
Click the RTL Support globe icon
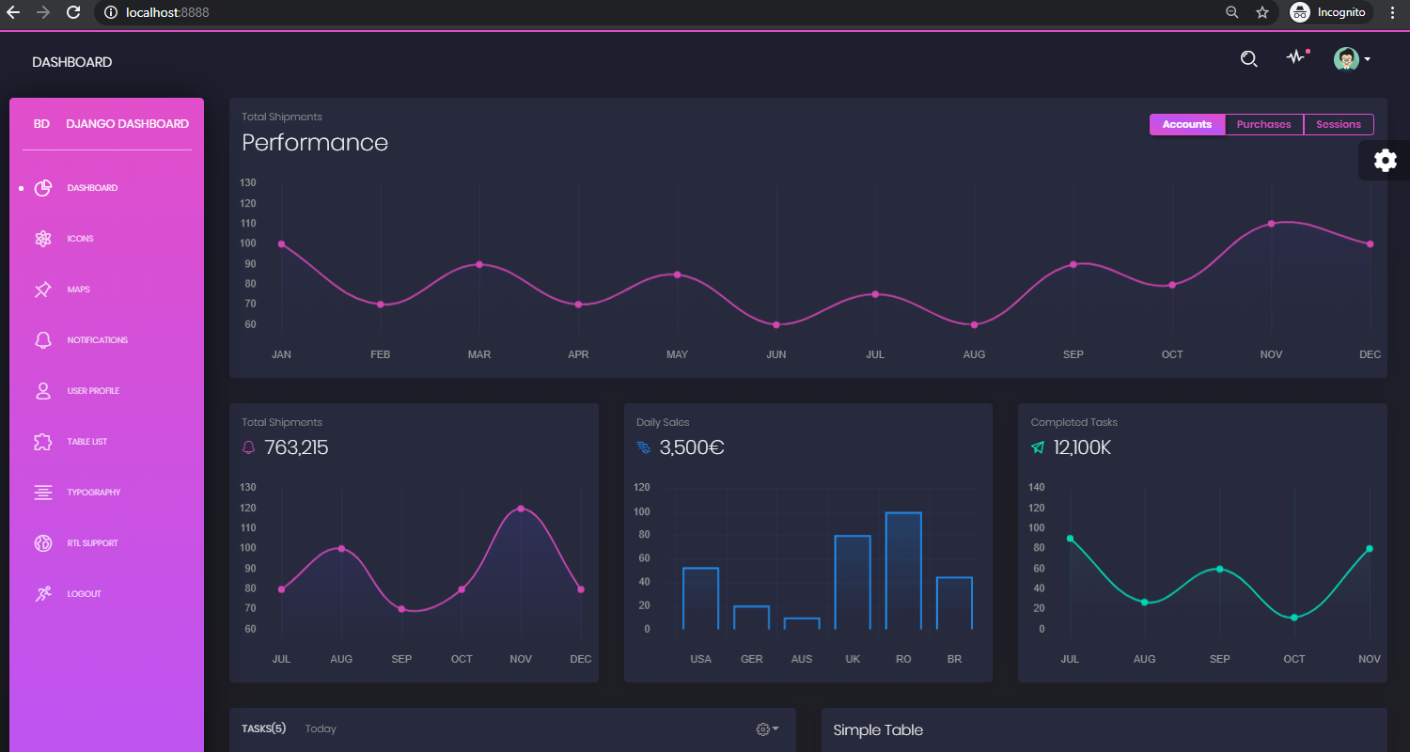43,542
